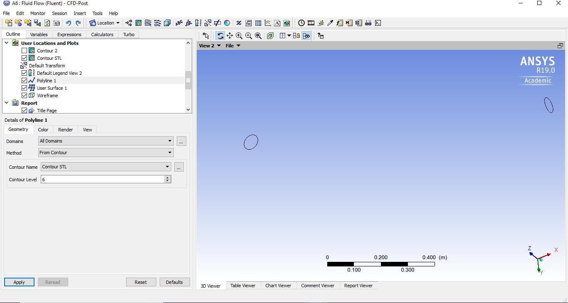Image resolution: width=568 pixels, height=303 pixels.
Task: Insert a Volume Rendering from toolbar
Action: coord(167,23)
